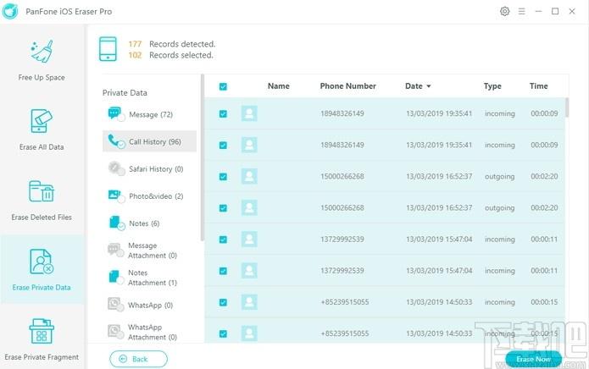Click the Back button
The width and height of the screenshot is (589, 369).
139,359
